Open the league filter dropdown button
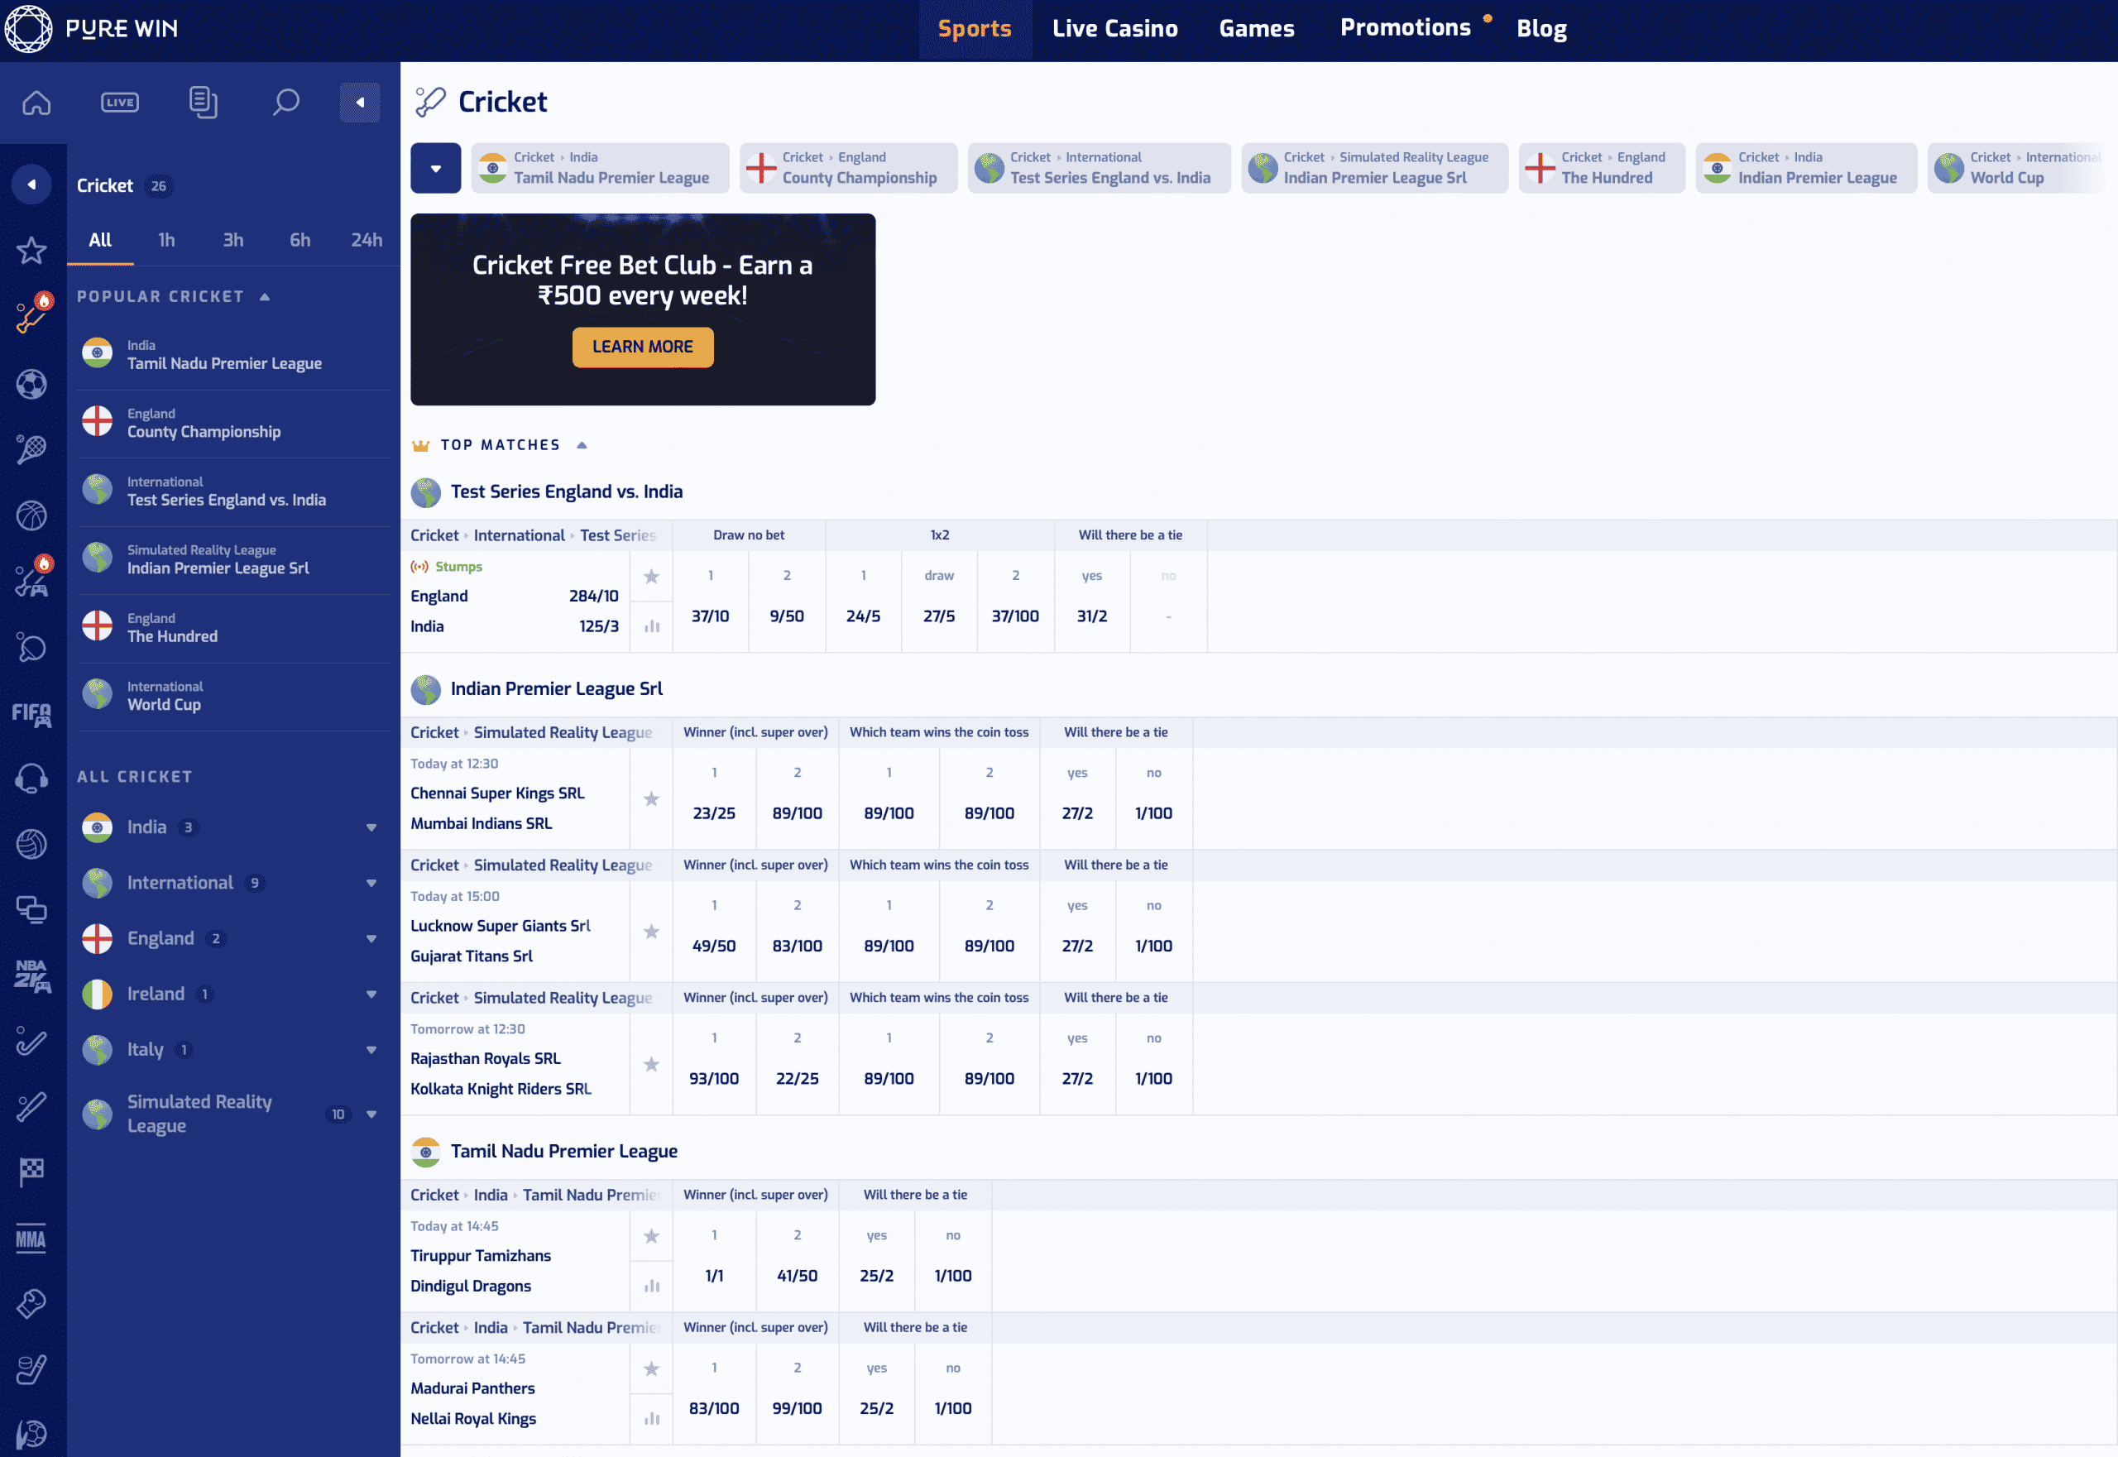Image resolution: width=2118 pixels, height=1457 pixels. tap(435, 168)
